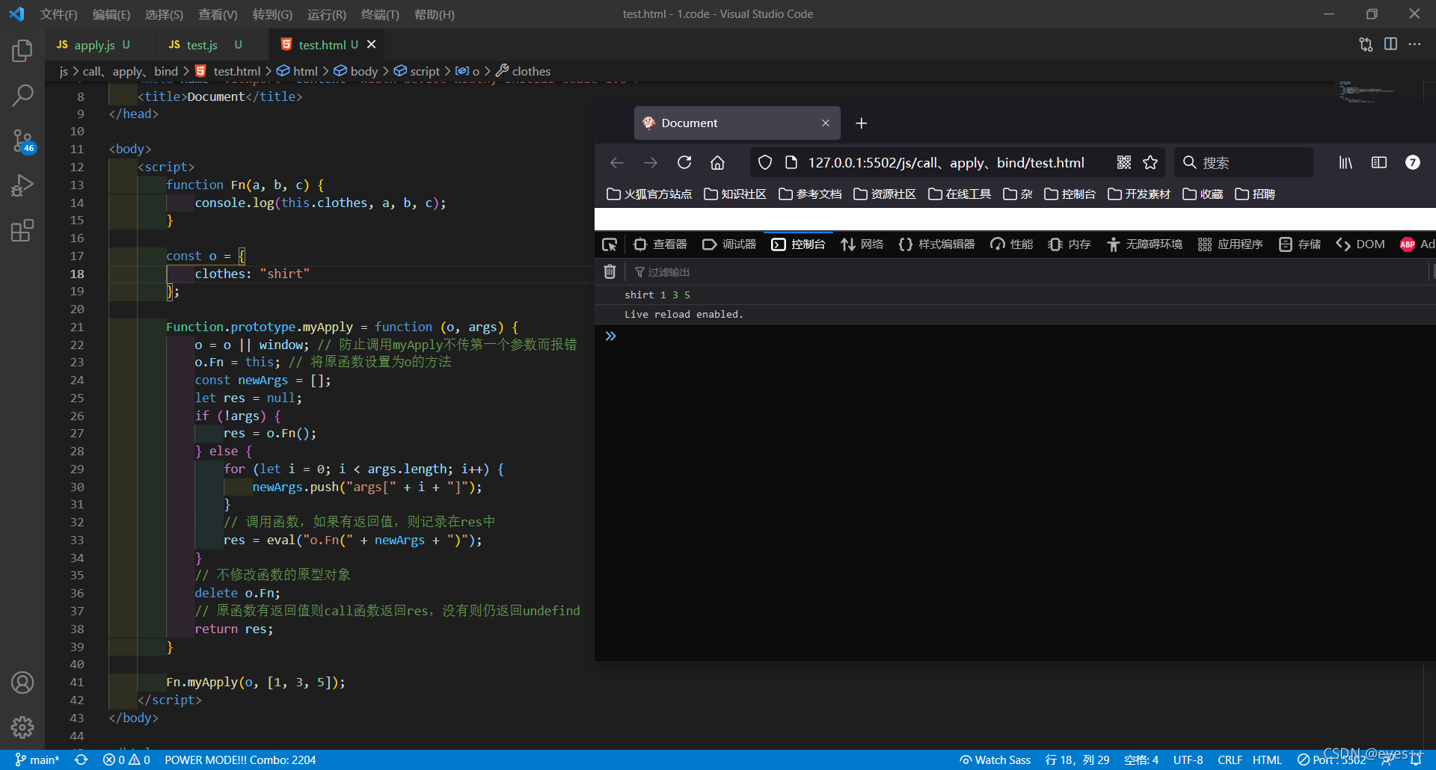The width and height of the screenshot is (1436, 770).
Task: Change UTF-8 encoding in status bar
Action: pos(1188,760)
